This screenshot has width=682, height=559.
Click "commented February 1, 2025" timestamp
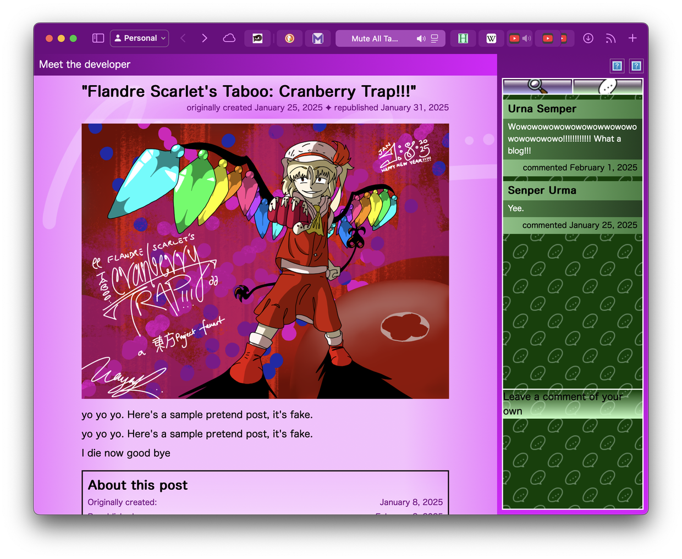click(580, 168)
